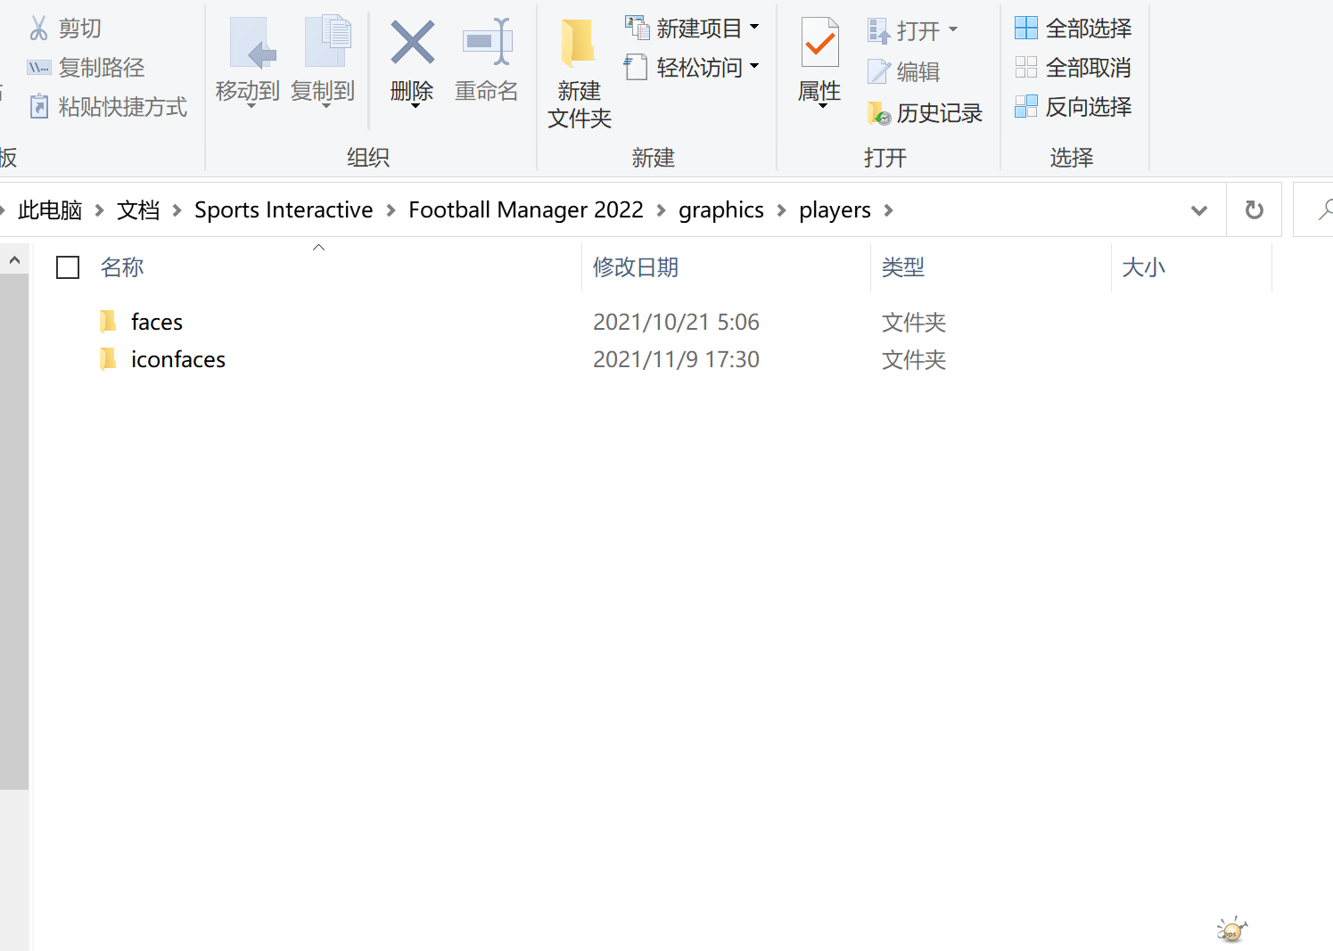Screen dimensions: 1333x951
Task: Click the iconfaces folder name
Action: coord(178,359)
